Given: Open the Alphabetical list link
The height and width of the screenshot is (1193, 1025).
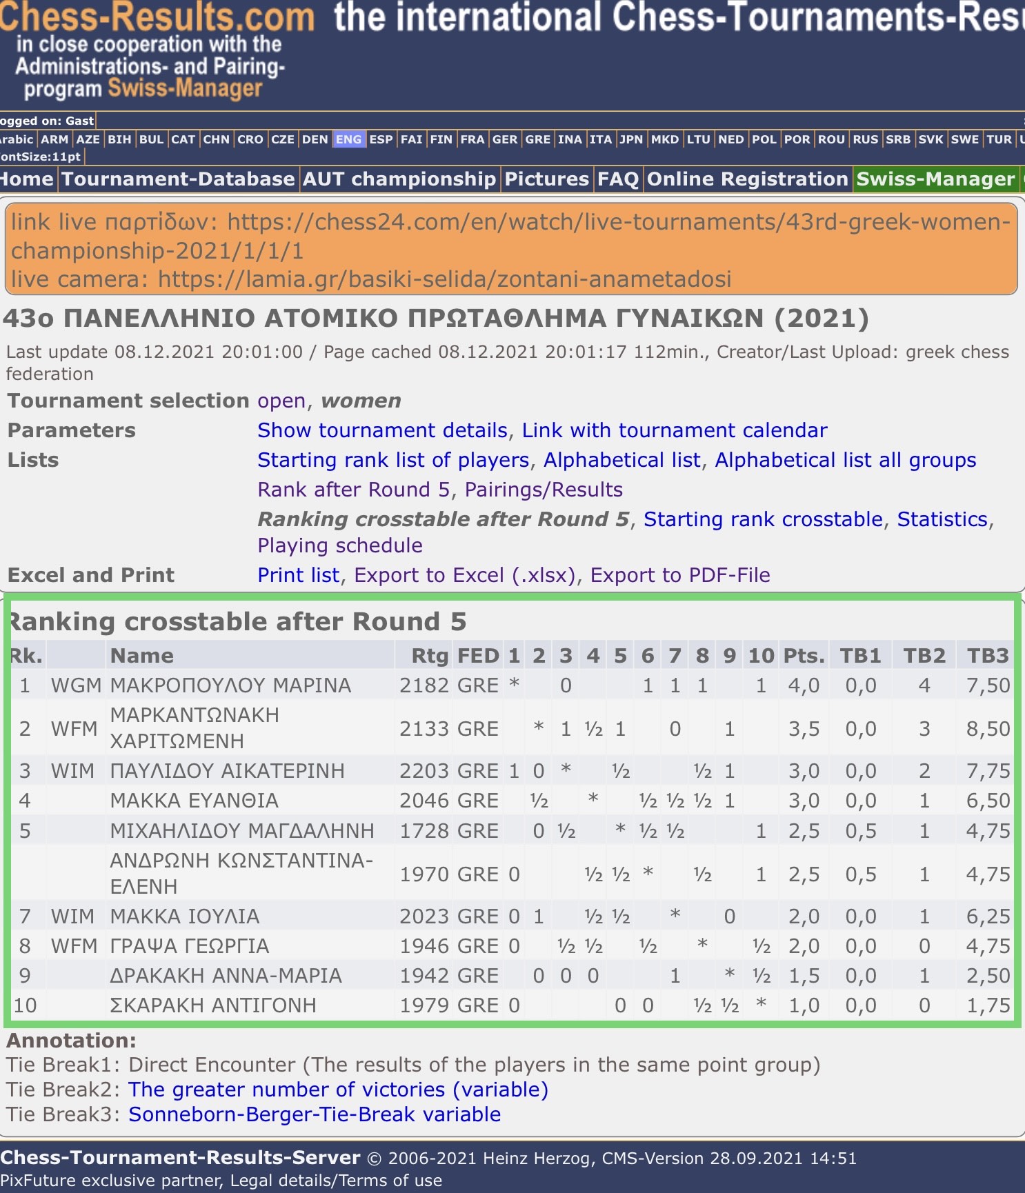Looking at the screenshot, I should (x=622, y=460).
